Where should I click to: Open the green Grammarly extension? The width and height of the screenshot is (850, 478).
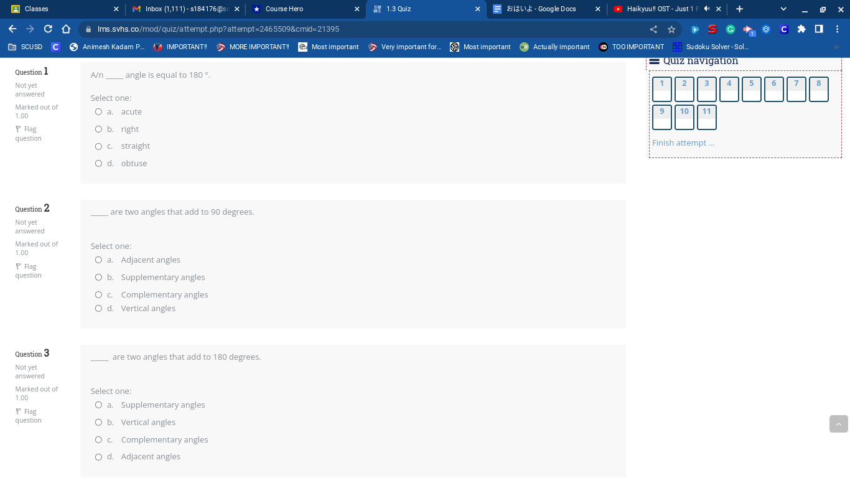[731, 29]
